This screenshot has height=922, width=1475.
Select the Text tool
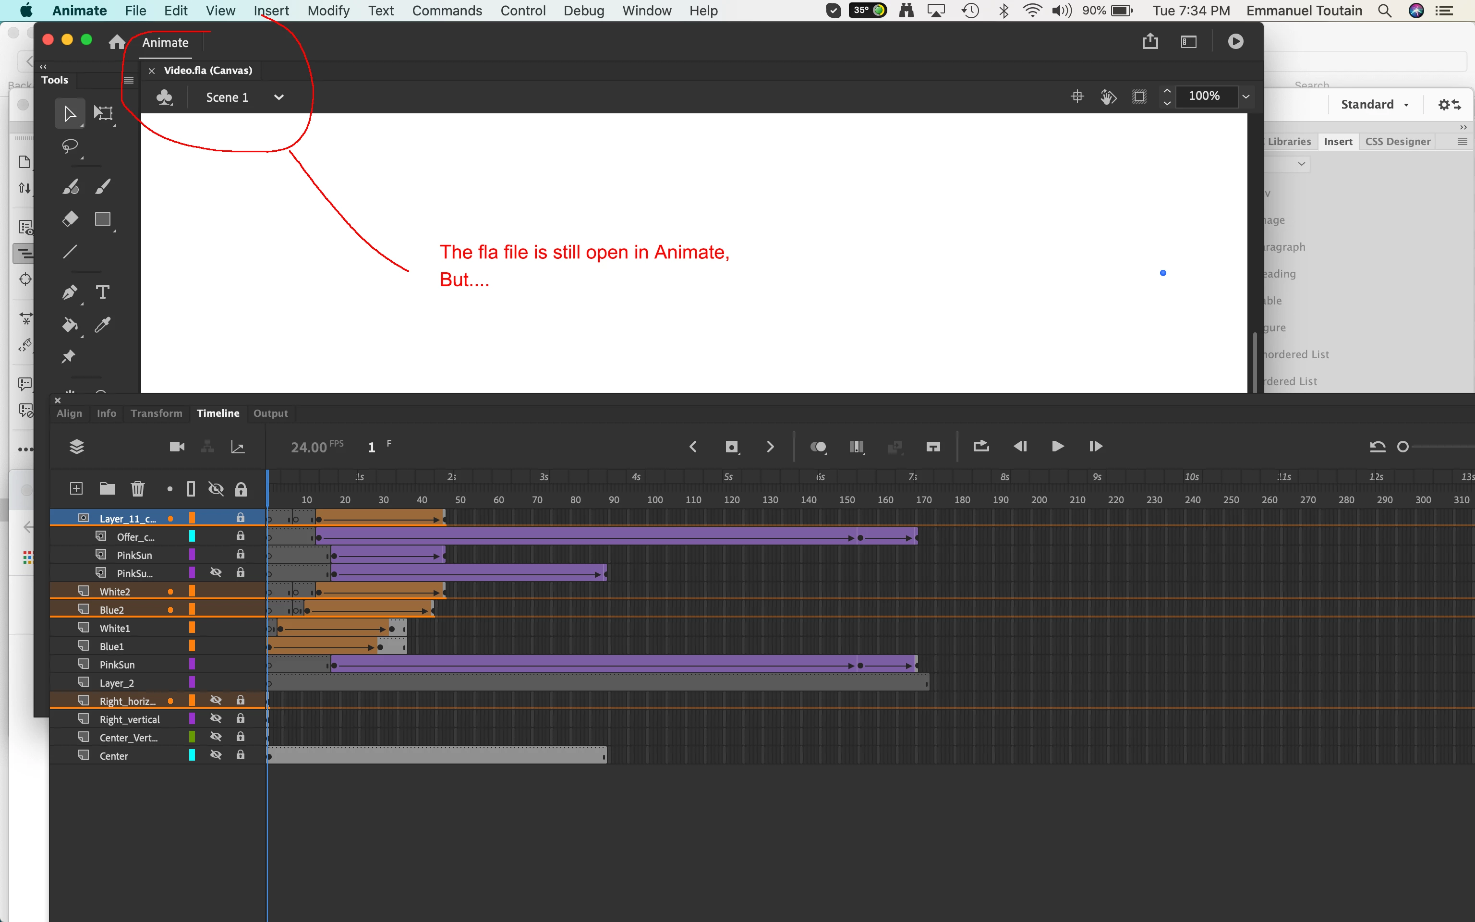point(102,292)
